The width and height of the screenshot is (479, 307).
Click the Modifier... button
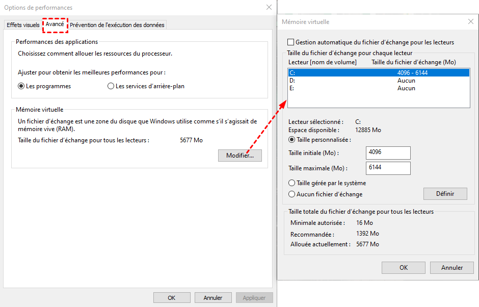tap(240, 156)
